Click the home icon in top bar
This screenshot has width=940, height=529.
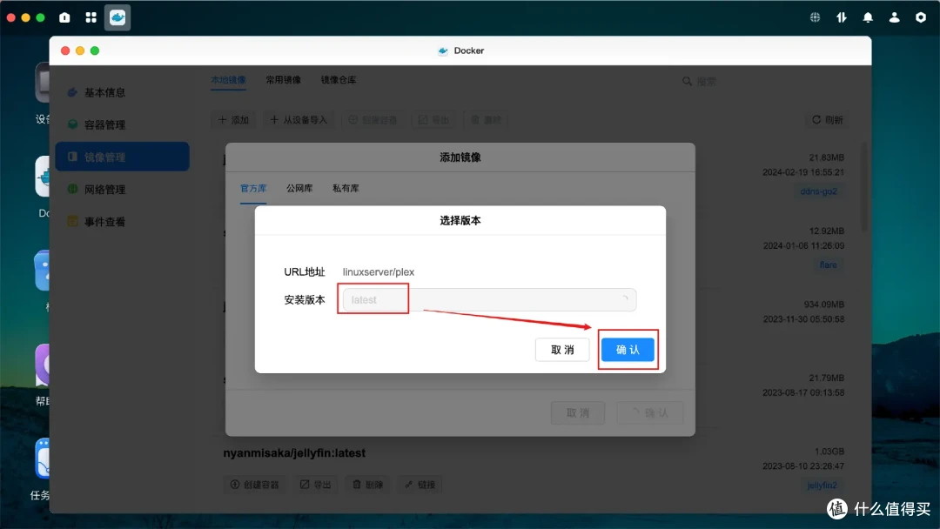pos(64,17)
